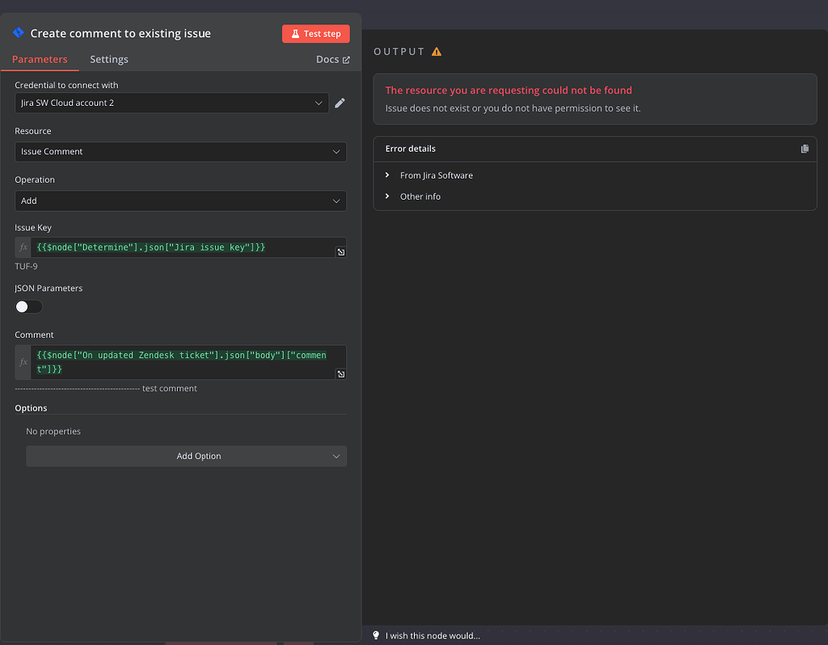Click the fx icon beside Issue Key field
This screenshot has width=828, height=645.
22,247
